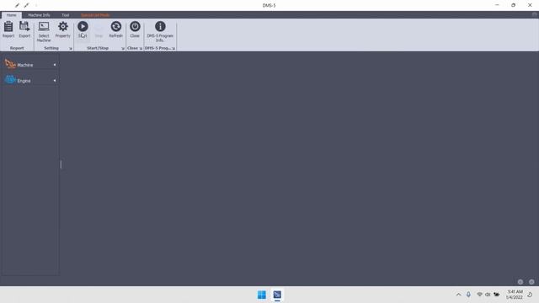Expand the Engine panel arrow
This screenshot has width=539, height=303.
tap(55, 81)
